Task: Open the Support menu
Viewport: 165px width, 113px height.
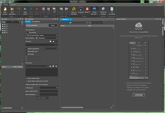Action: pyautogui.click(x=159, y=5)
